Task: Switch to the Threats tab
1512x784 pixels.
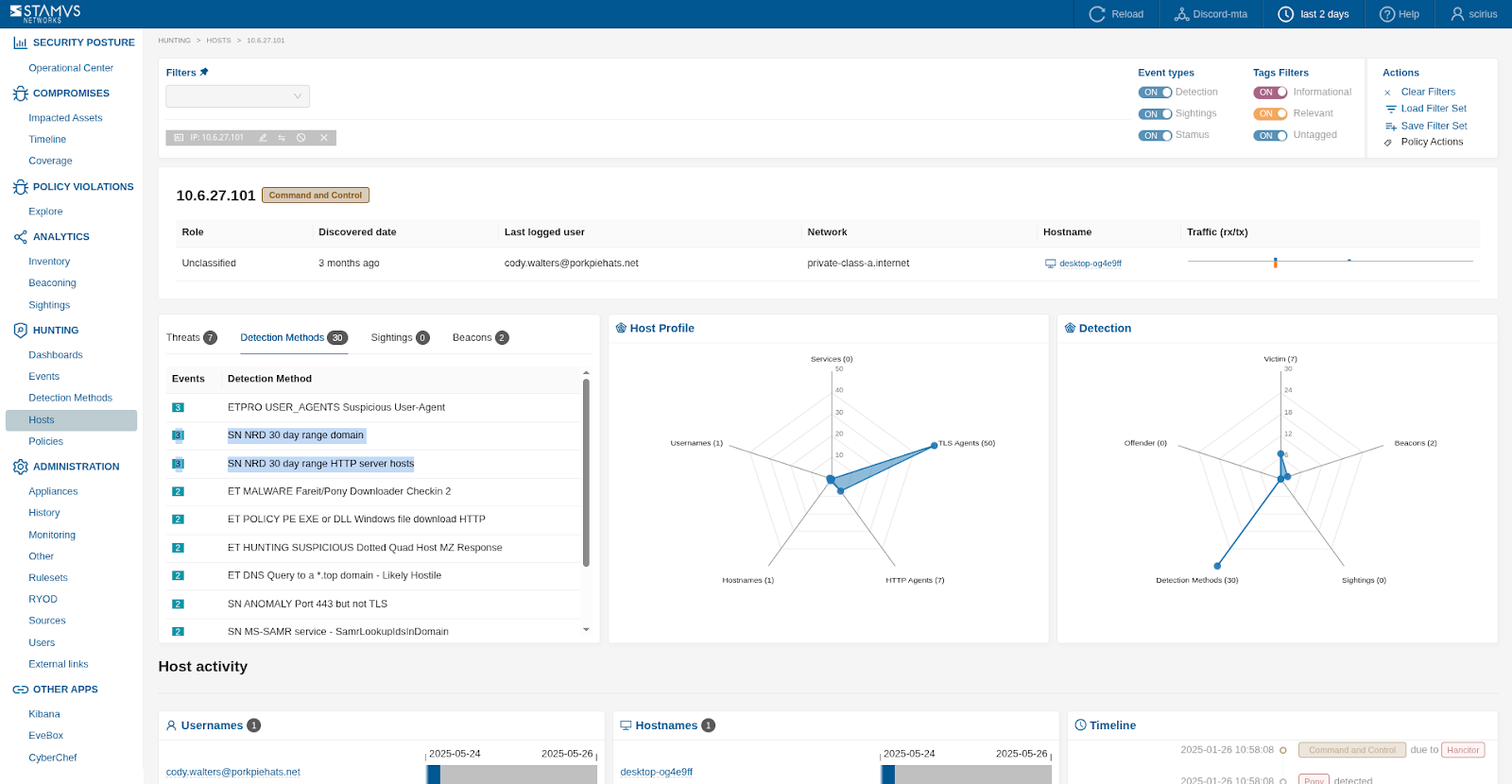Action: point(190,338)
